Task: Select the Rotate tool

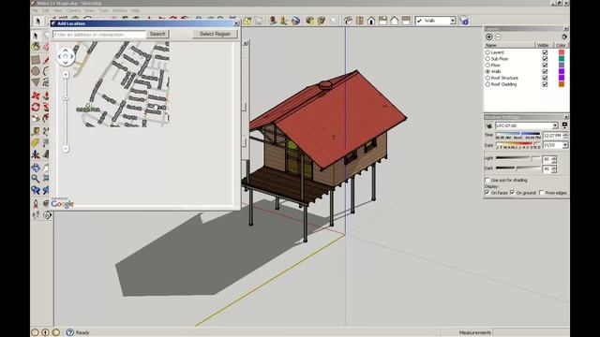Action: (36, 107)
